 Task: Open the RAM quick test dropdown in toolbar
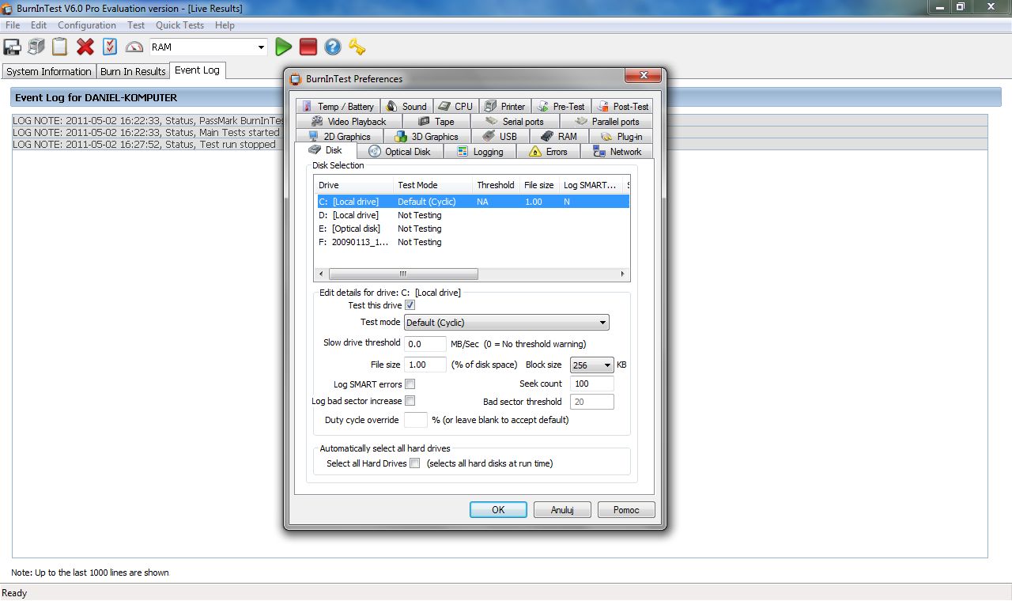click(x=262, y=47)
